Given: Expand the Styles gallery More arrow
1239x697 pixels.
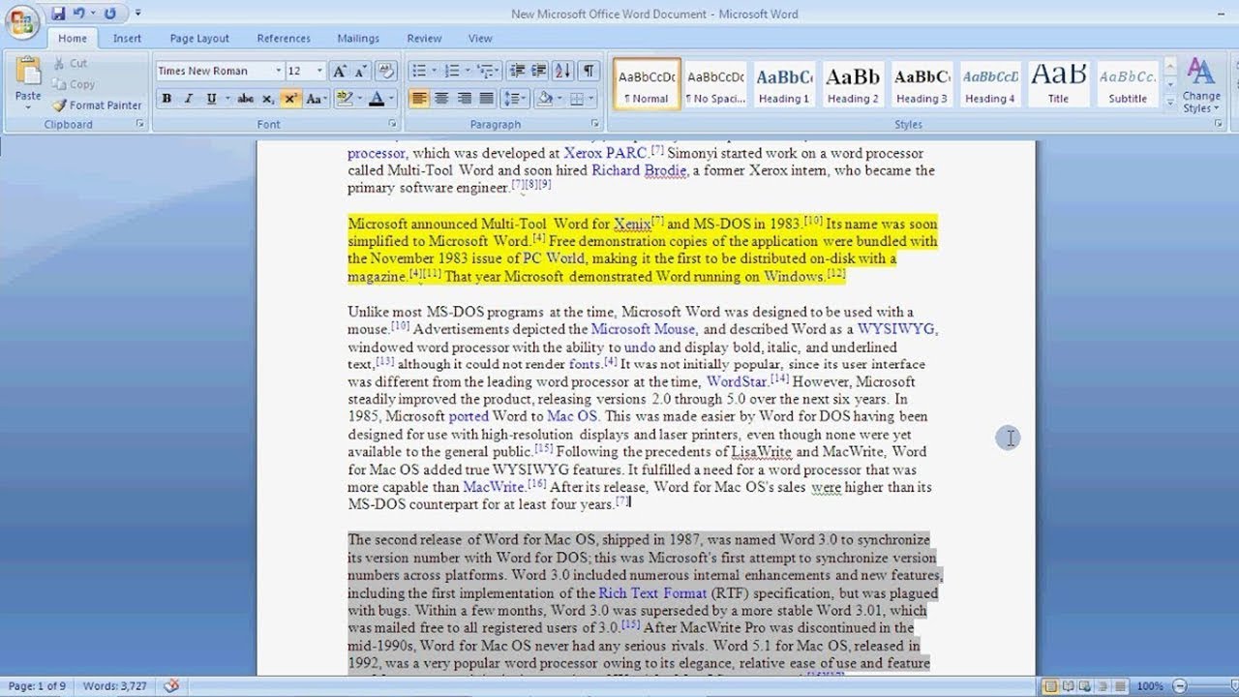Looking at the screenshot, I should (1169, 102).
